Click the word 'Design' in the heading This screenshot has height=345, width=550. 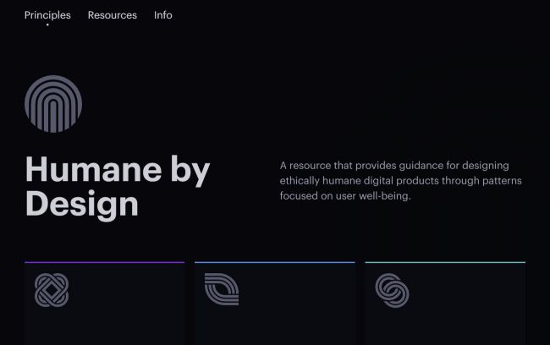point(82,204)
